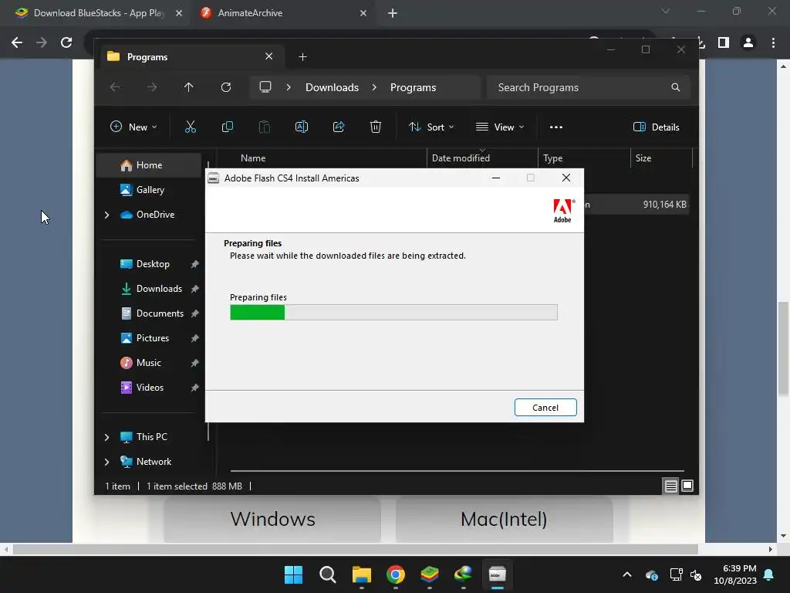The image size is (790, 593).
Task: Click the Paste clipboard icon in Explorer
Action: point(265,127)
